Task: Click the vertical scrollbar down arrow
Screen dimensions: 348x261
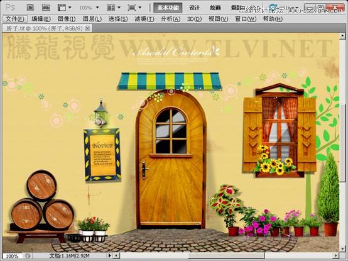Action: (342, 248)
